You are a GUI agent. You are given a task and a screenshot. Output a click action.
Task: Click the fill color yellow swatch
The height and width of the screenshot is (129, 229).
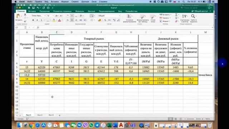(54, 20)
